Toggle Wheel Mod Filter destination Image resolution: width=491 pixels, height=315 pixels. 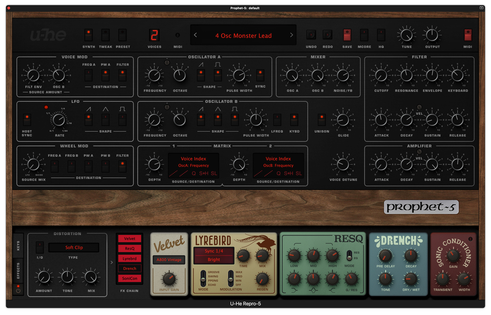123,167
